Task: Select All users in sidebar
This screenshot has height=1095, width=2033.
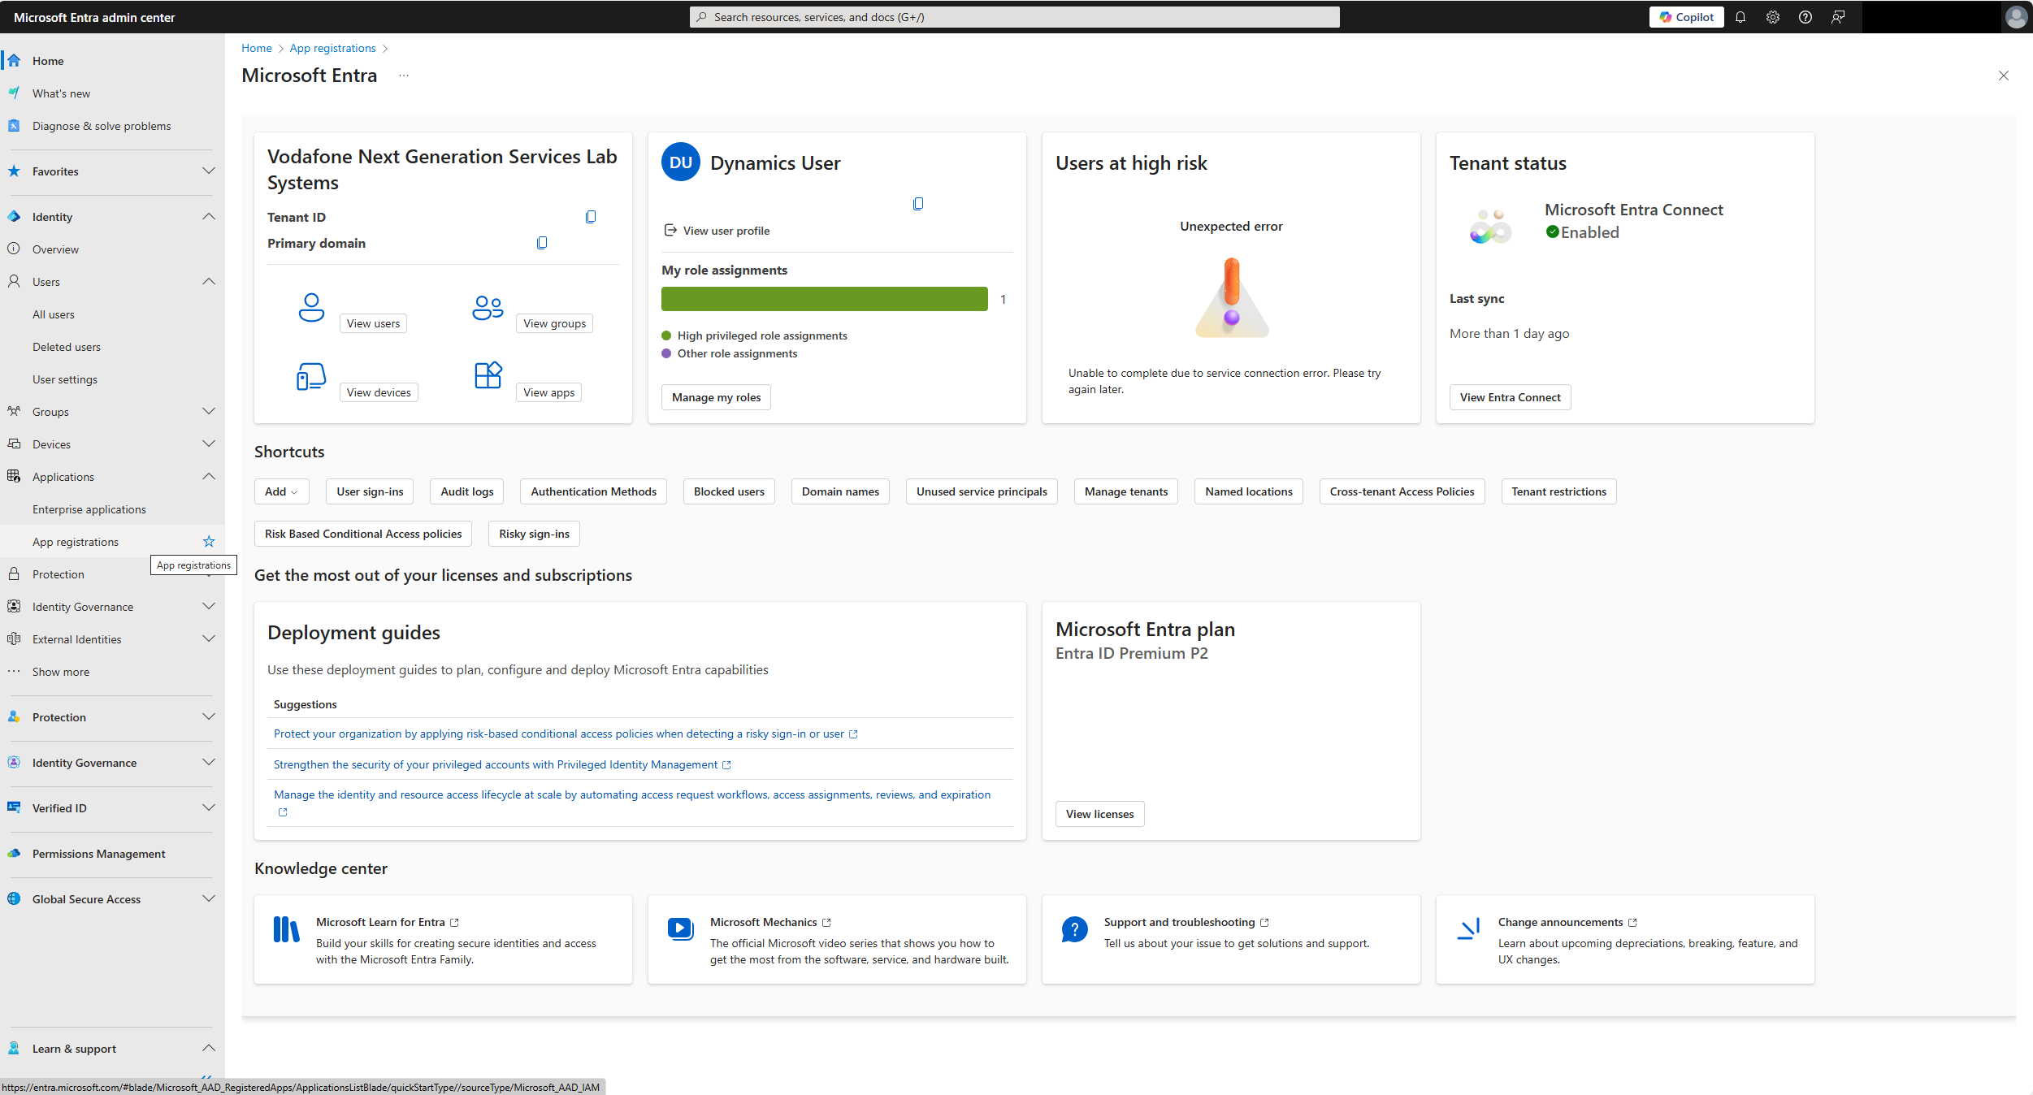Action: [x=54, y=314]
